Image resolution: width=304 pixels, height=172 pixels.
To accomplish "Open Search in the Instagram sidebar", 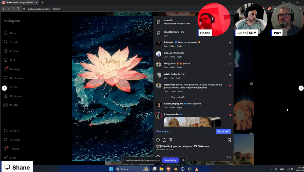I will [x=11, y=42].
